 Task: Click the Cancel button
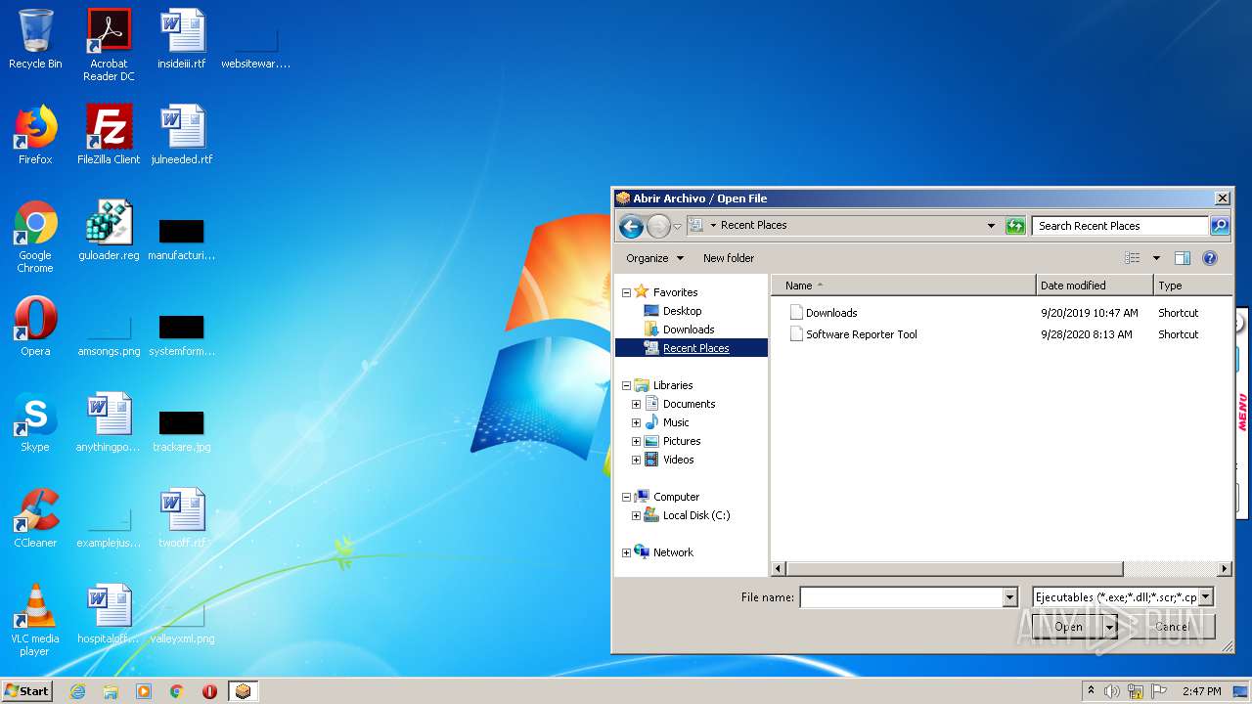click(x=1173, y=627)
